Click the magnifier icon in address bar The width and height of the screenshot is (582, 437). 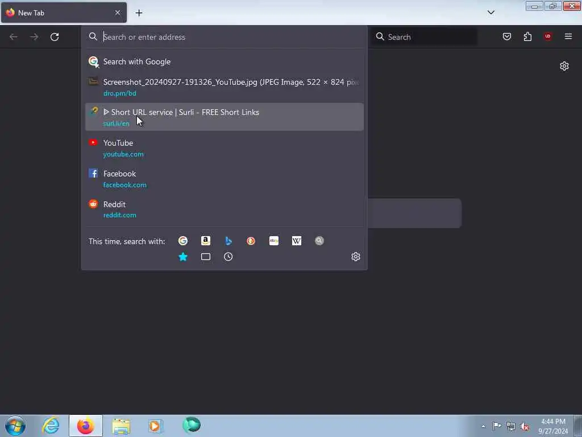(x=93, y=36)
